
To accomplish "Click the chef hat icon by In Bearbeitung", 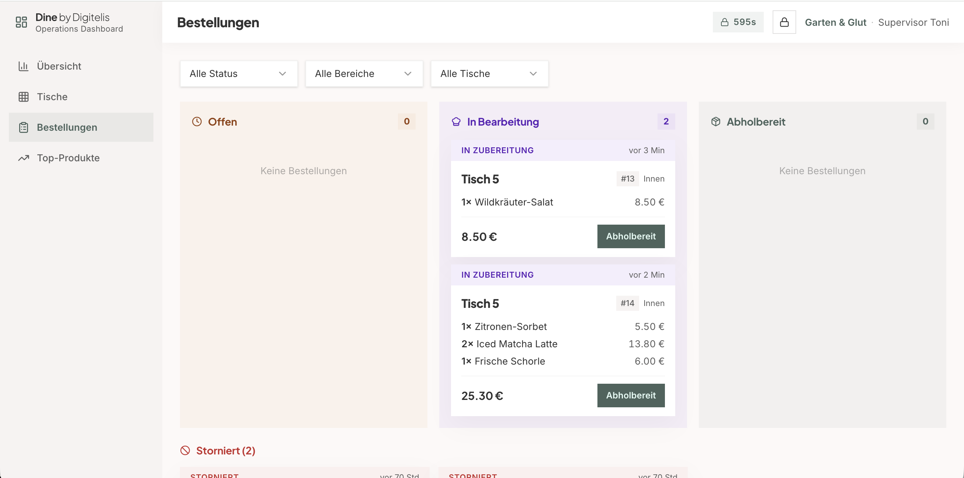I will click(x=456, y=122).
